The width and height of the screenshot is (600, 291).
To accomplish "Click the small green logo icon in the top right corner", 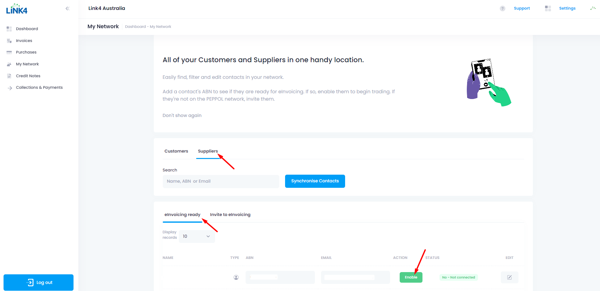I will pos(593,8).
